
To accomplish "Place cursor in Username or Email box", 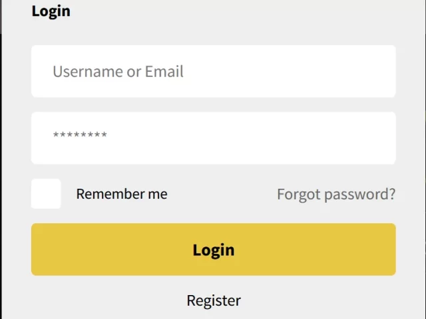I will [213, 71].
